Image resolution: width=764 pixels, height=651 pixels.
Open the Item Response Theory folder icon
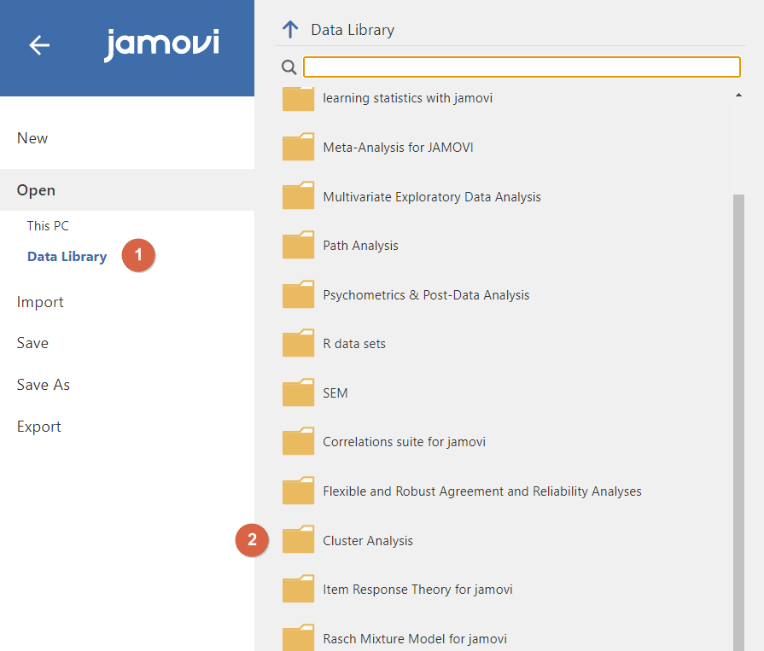coord(298,589)
